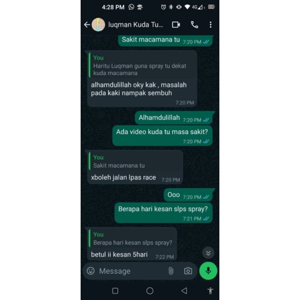Tap quoted message 'Haritu Luqman guna spray'
Image resolution: width=300 pixels, height=300 pixels.
[142, 65]
